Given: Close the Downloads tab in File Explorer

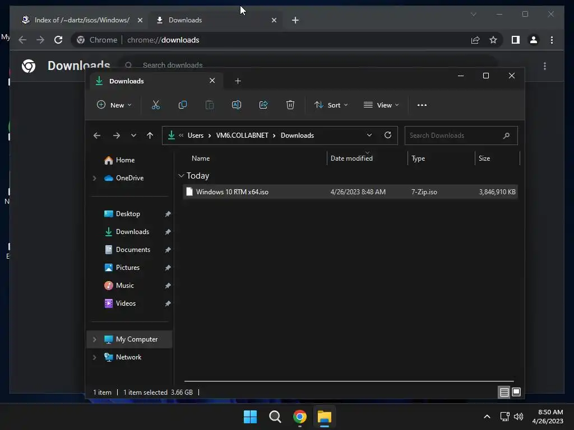Looking at the screenshot, I should point(212,81).
